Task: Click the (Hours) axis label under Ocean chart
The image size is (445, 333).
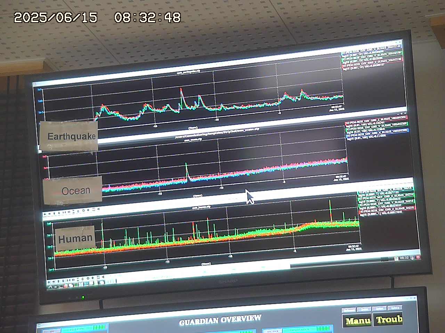Action: tap(197, 195)
